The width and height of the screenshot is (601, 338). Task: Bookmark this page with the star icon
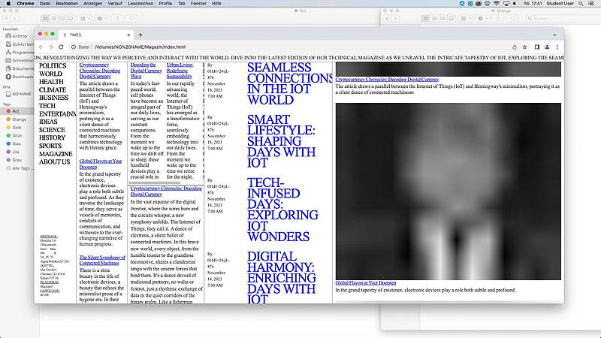tap(524, 47)
